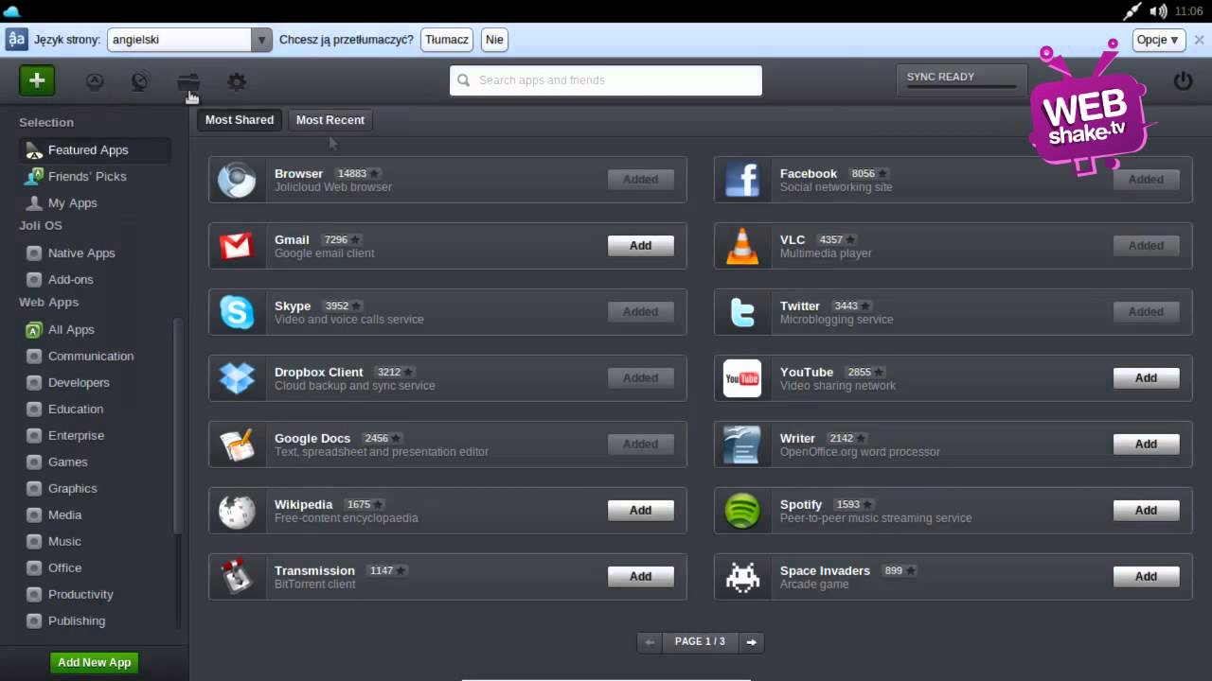This screenshot has height=681, width=1212.
Task: Click the Wikipedia globe icon
Action: pos(237,511)
